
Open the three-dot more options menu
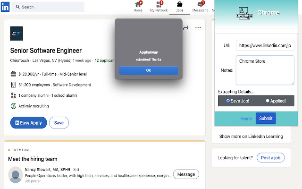(x=198, y=27)
